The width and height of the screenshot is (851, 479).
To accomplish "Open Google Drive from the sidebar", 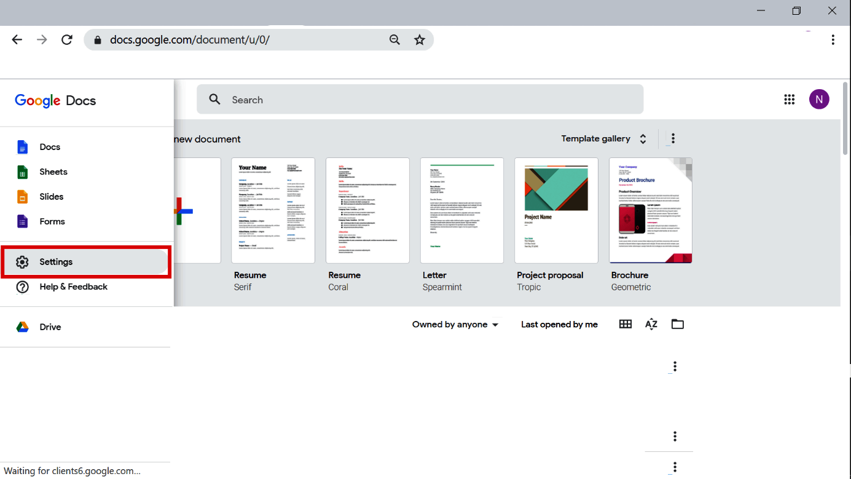I will tap(50, 327).
